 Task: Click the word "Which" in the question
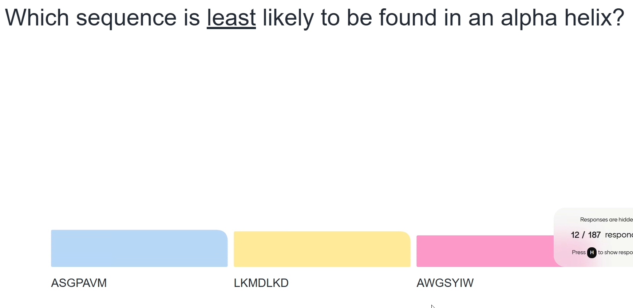coord(37,18)
